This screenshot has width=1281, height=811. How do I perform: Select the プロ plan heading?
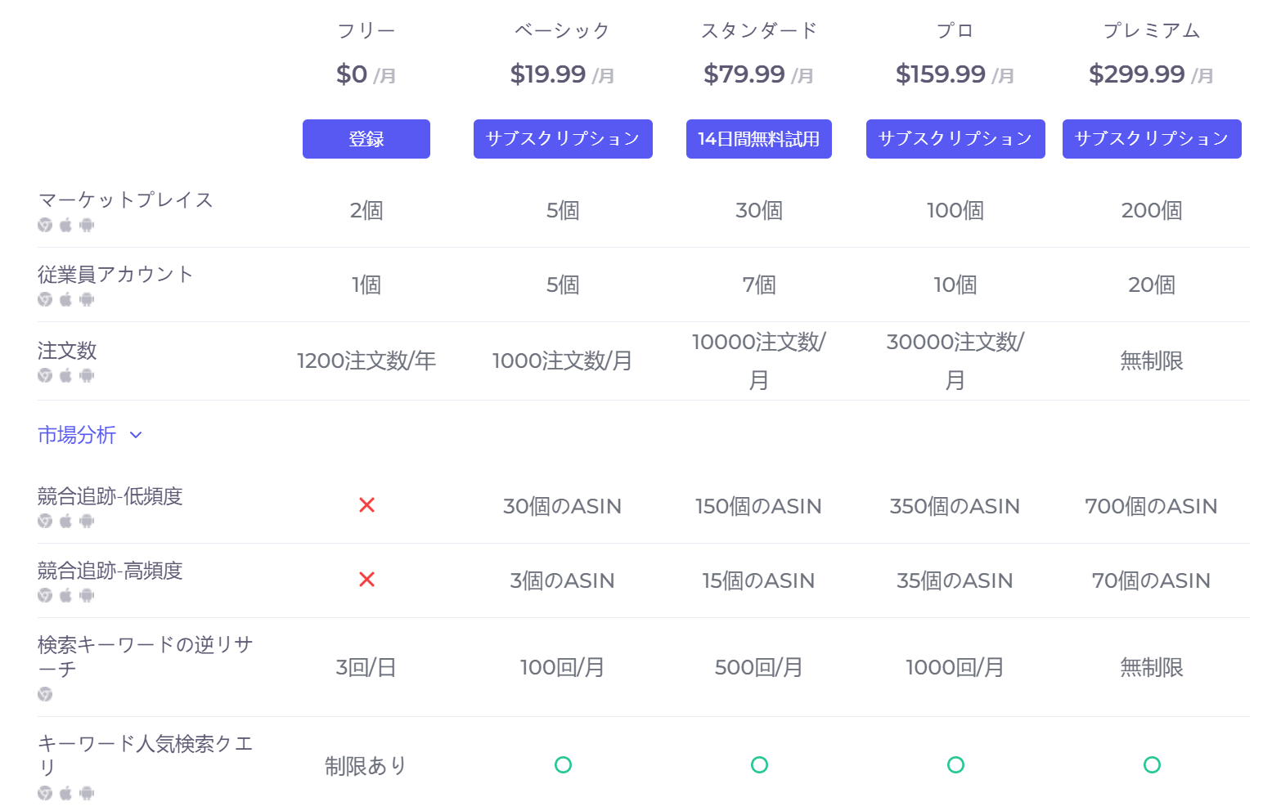pos(955,31)
